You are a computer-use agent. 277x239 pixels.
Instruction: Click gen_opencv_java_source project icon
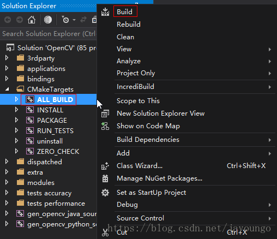point(20,213)
